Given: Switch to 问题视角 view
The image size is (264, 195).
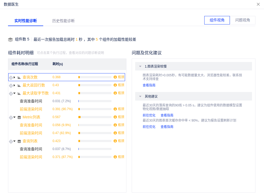Looking at the screenshot, I should [x=243, y=20].
